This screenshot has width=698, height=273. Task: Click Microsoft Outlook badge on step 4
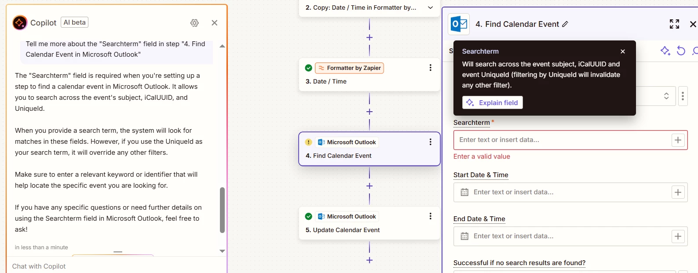click(x=347, y=142)
